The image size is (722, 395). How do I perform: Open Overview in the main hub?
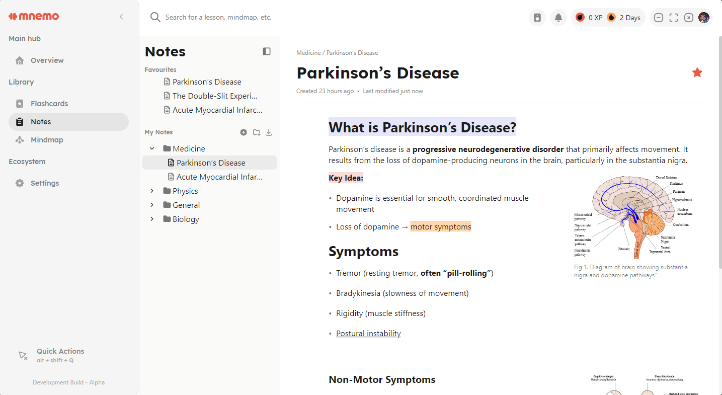click(68, 60)
